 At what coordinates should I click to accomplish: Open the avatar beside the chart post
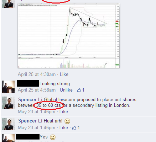click(8, 4)
